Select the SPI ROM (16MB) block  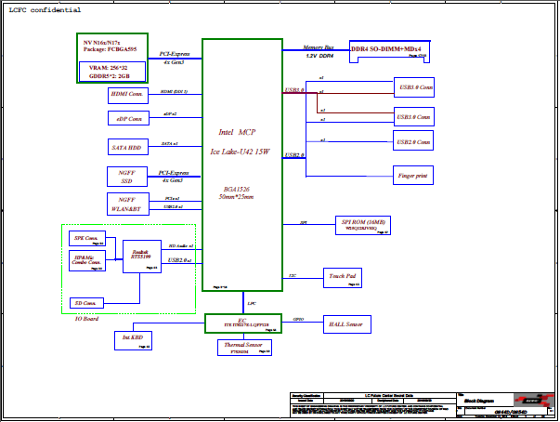click(x=362, y=226)
